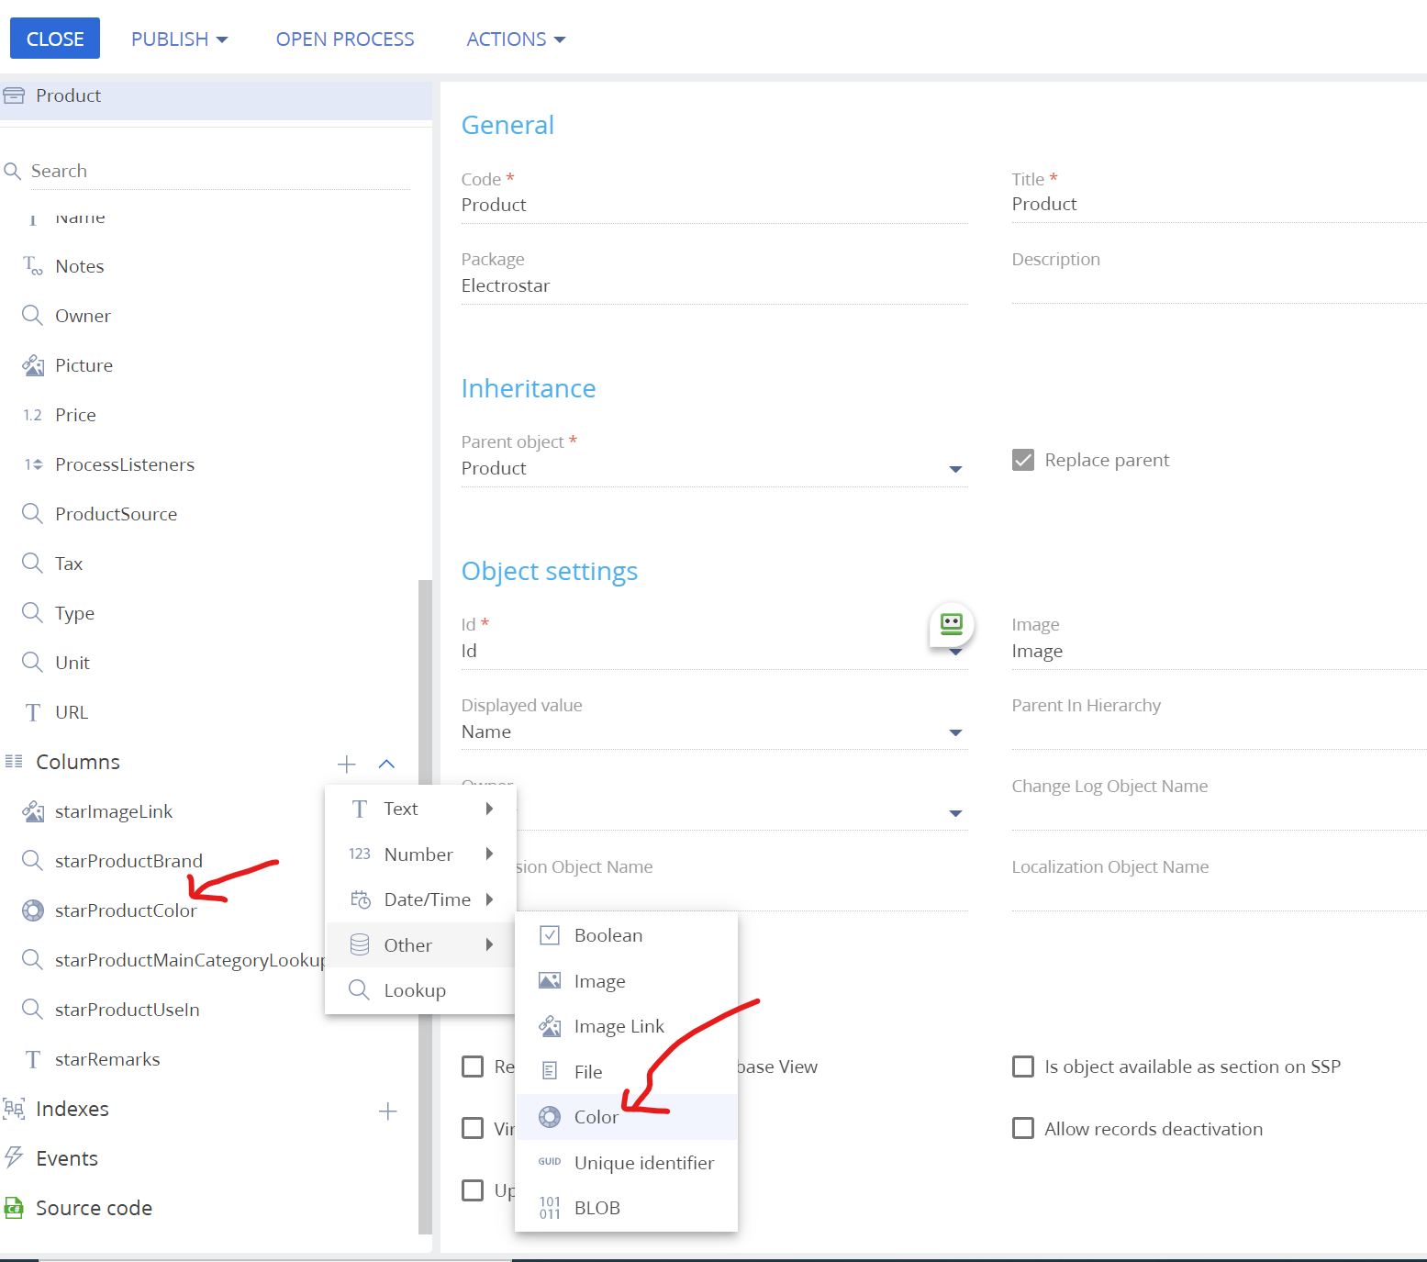The image size is (1427, 1262).
Task: Enable Is object available as section on SSP
Action: pos(1022,1066)
